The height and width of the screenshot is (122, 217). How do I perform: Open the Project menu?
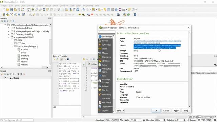[4, 6]
